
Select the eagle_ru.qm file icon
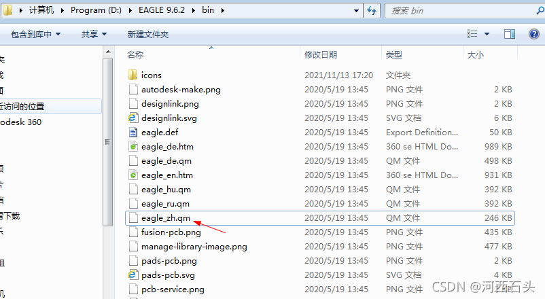(x=133, y=203)
